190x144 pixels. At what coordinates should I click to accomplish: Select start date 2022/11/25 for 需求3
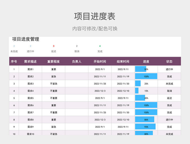pos(100,84)
